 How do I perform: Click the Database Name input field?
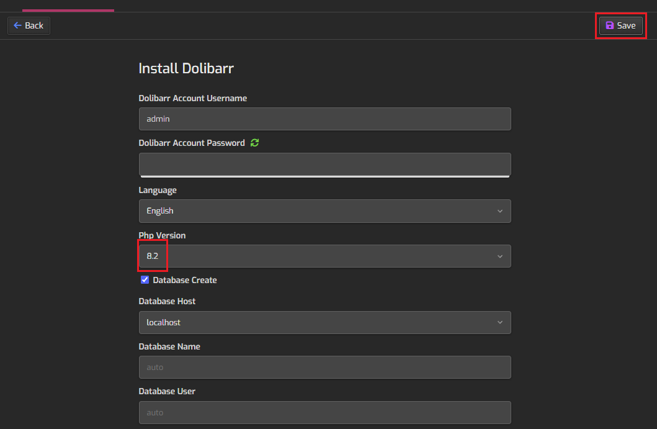(324, 368)
